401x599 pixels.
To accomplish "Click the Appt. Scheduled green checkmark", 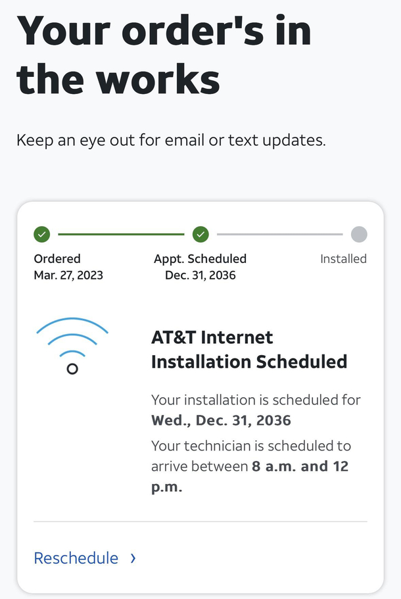I will (200, 234).
